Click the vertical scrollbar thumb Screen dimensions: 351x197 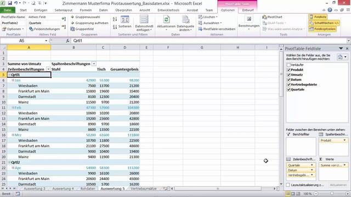click(x=281, y=74)
